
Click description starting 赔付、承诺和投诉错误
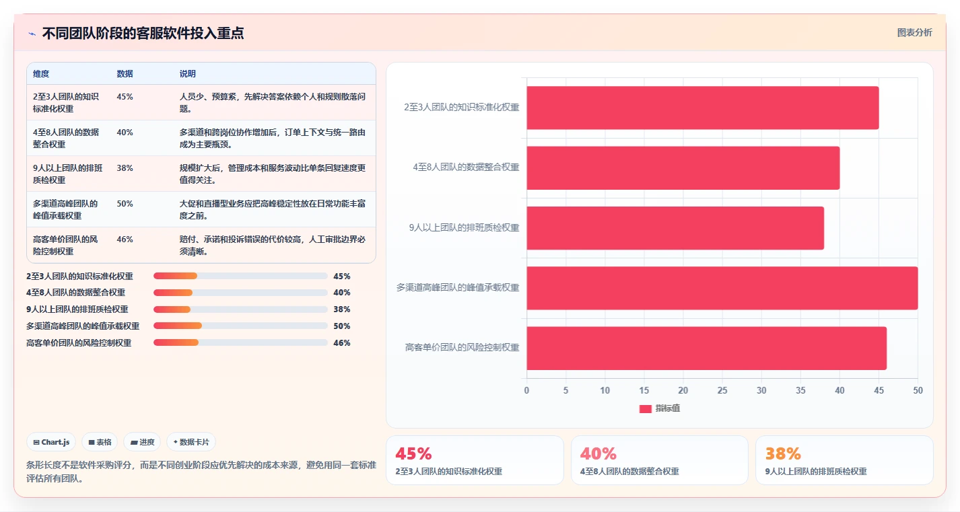click(x=273, y=245)
